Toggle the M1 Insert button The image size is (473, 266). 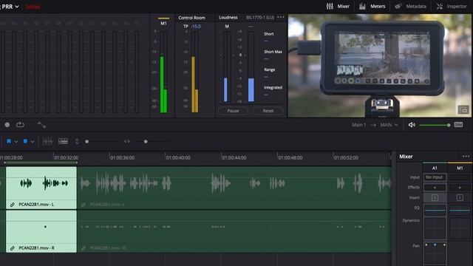pos(460,198)
